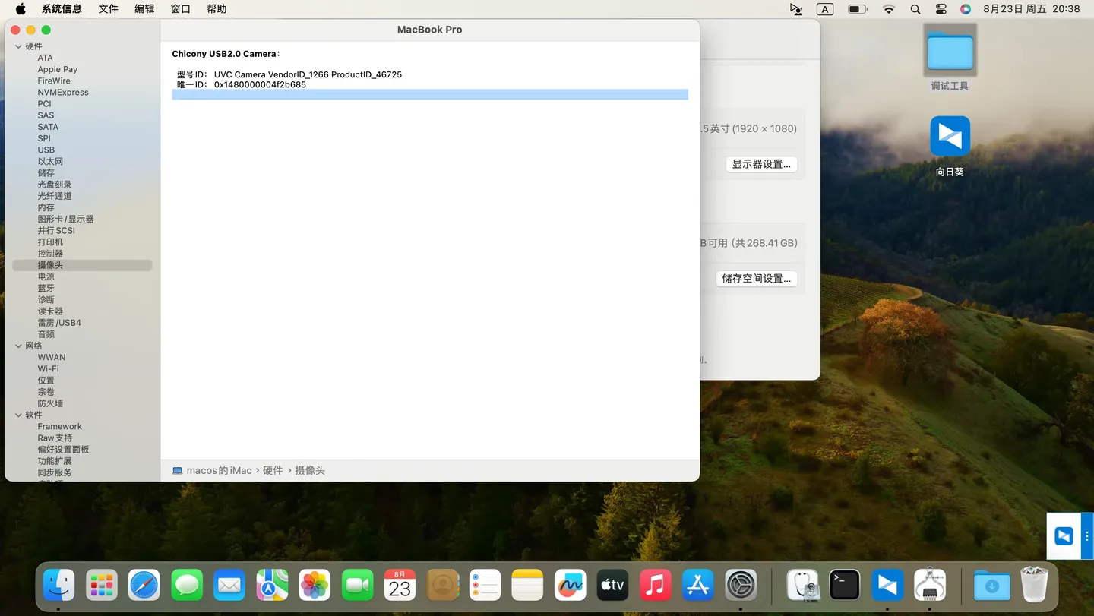Open the 文件 menu
The height and width of the screenshot is (616, 1094).
pos(108,9)
